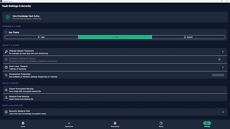Click the Export Encrypted Backup title text
This screenshot has width=230, height=129.
pyautogui.click(x=21, y=89)
